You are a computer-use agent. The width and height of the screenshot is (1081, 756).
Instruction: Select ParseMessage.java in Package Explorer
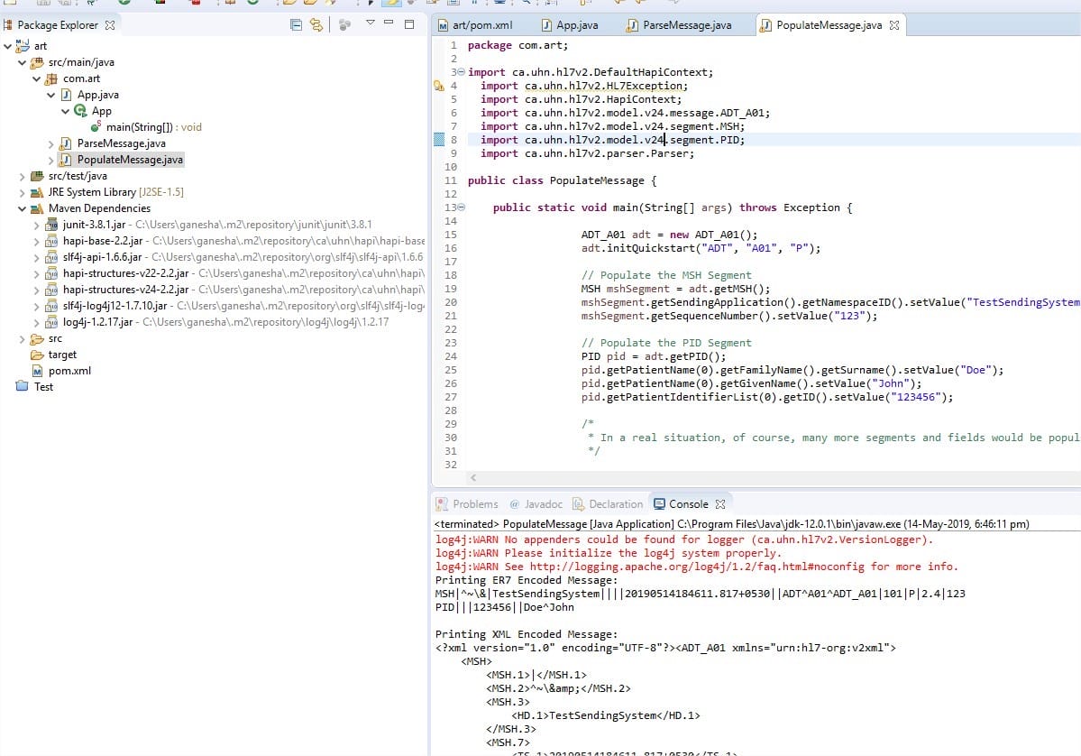pyautogui.click(x=122, y=143)
